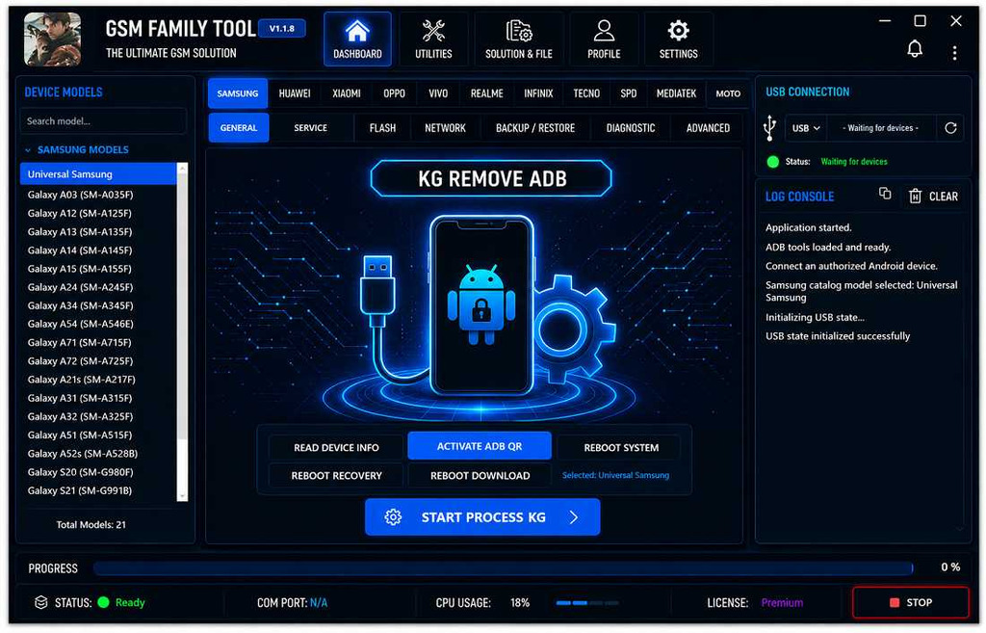
Task: Switch to the Moto brand tab
Action: coord(728,93)
